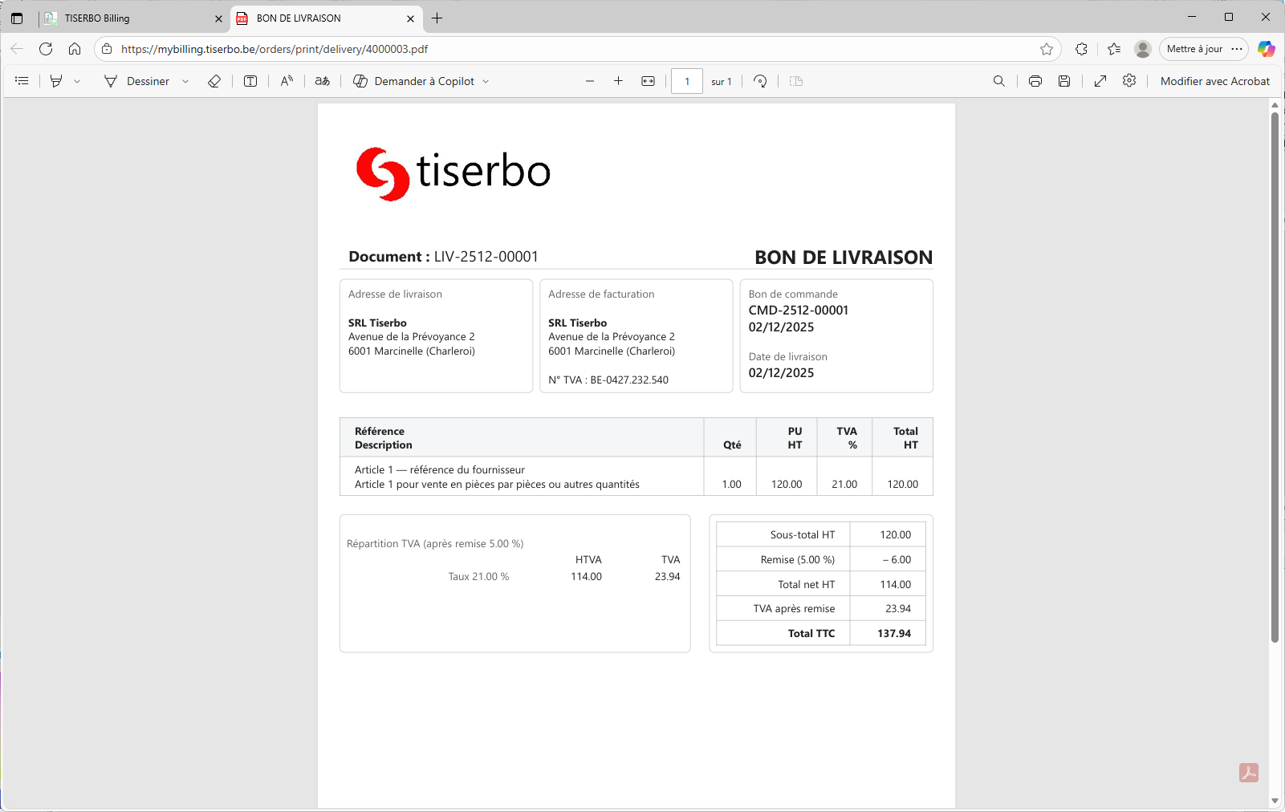Open the Demander à Copilot dropdown
1285x812 pixels.
click(486, 80)
